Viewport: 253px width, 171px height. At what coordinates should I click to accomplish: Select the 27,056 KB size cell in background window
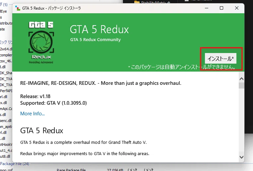pyautogui.click(x=115, y=170)
